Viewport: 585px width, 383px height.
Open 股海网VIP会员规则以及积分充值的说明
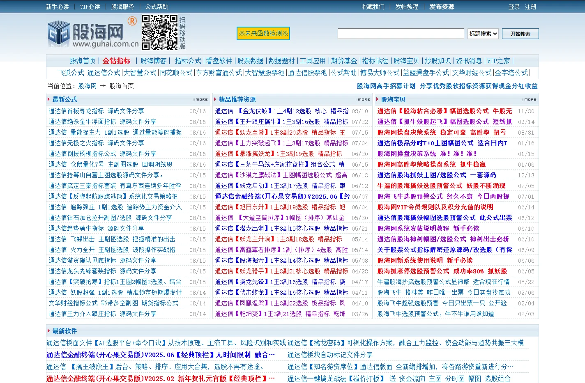(x=435, y=207)
